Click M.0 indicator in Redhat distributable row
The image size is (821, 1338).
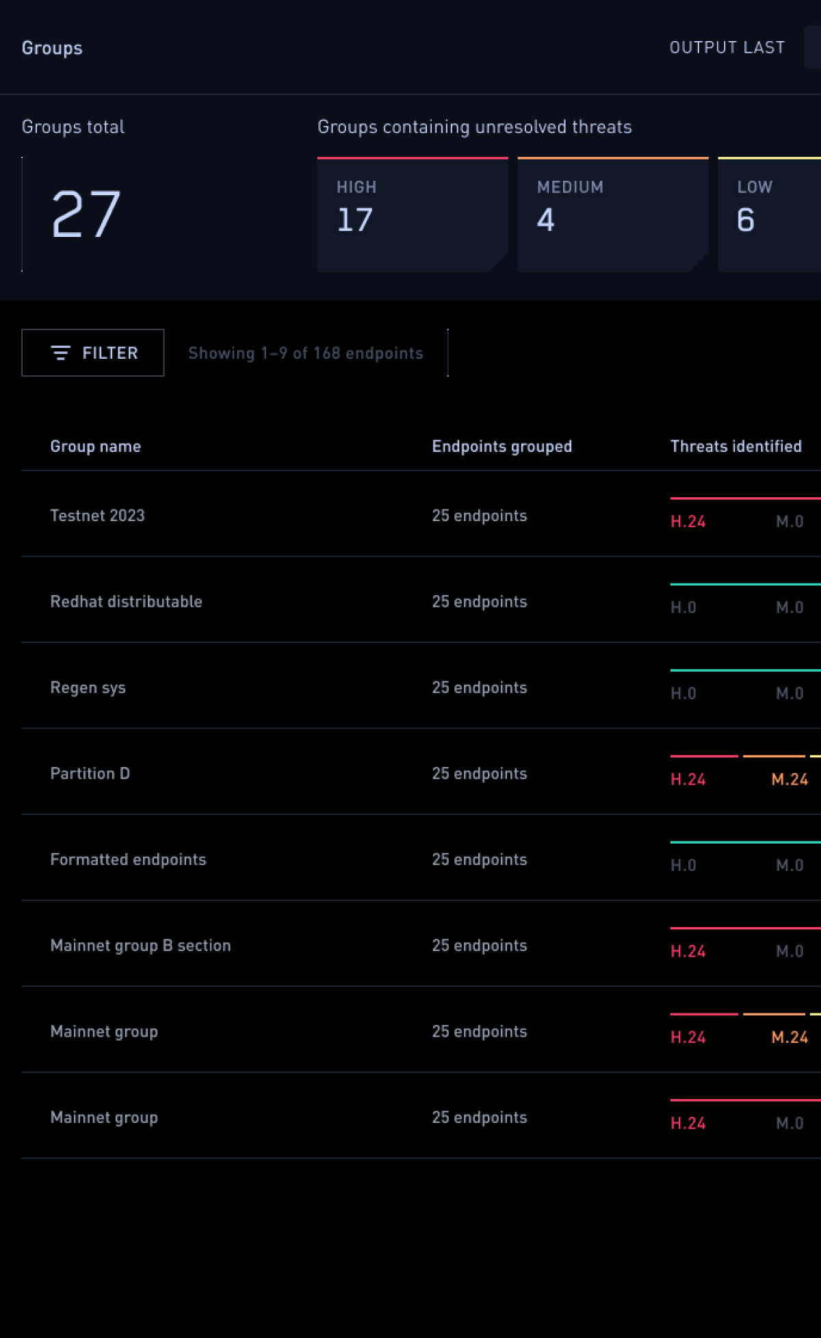[x=790, y=608]
